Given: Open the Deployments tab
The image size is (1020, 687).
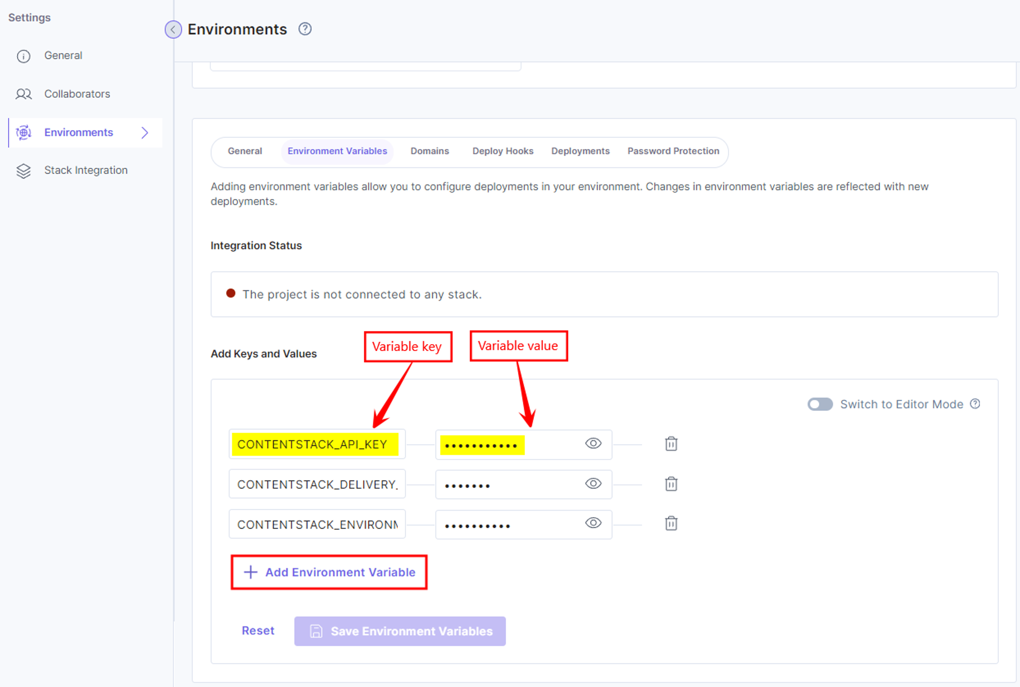Looking at the screenshot, I should (580, 151).
